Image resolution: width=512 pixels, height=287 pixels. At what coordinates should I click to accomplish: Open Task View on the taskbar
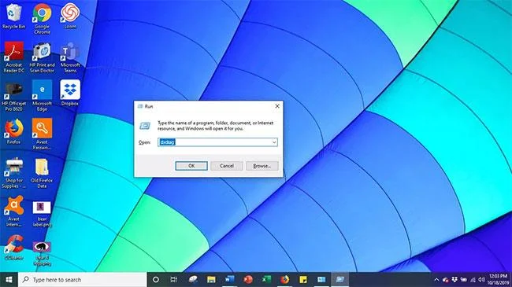(x=174, y=279)
